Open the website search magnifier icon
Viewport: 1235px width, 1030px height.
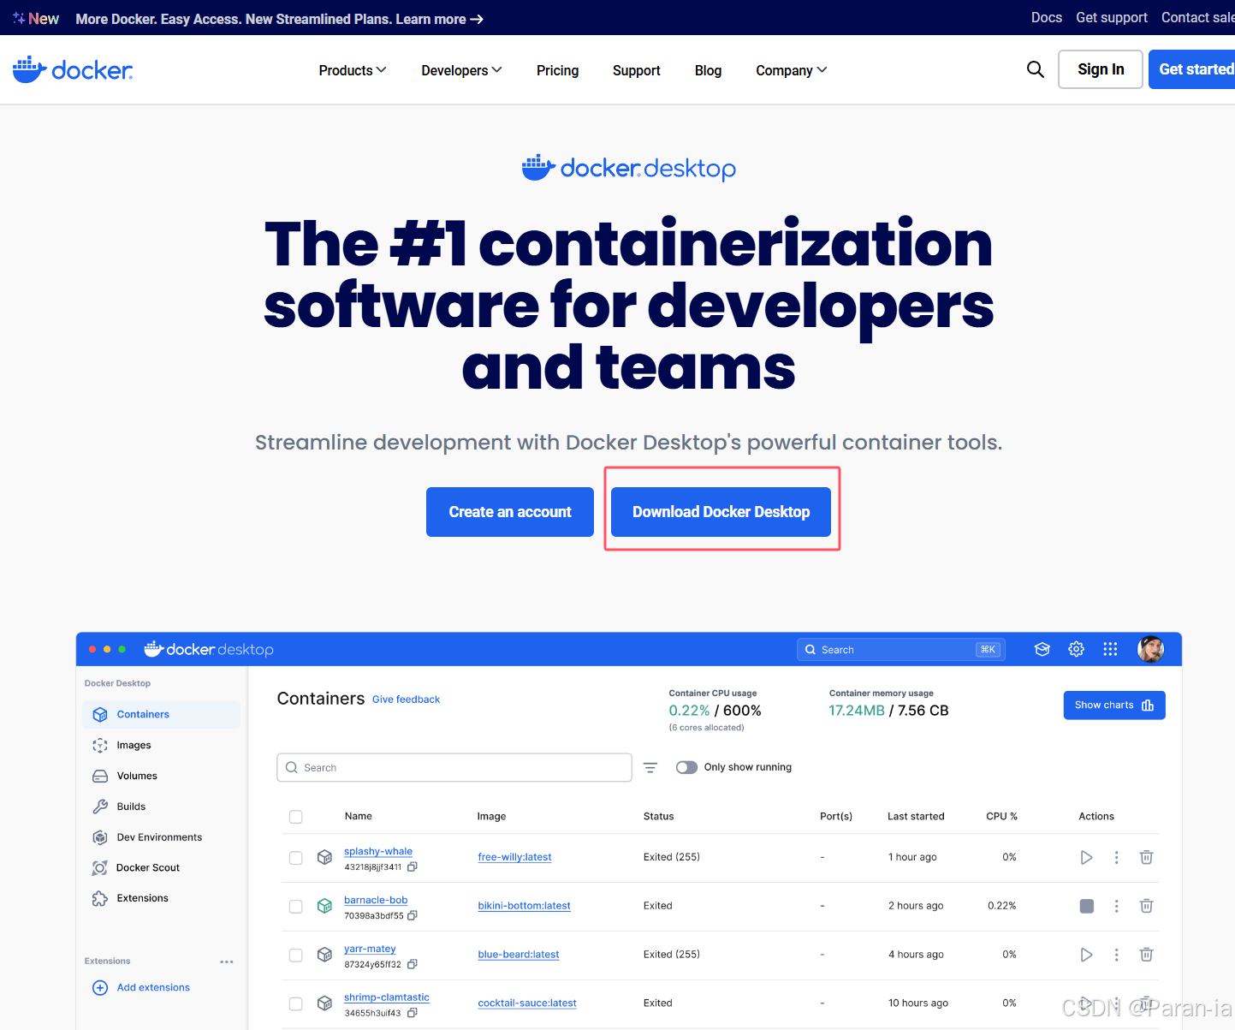click(1036, 69)
